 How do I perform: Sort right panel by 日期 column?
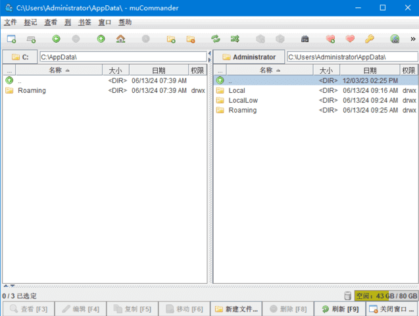[x=370, y=70]
